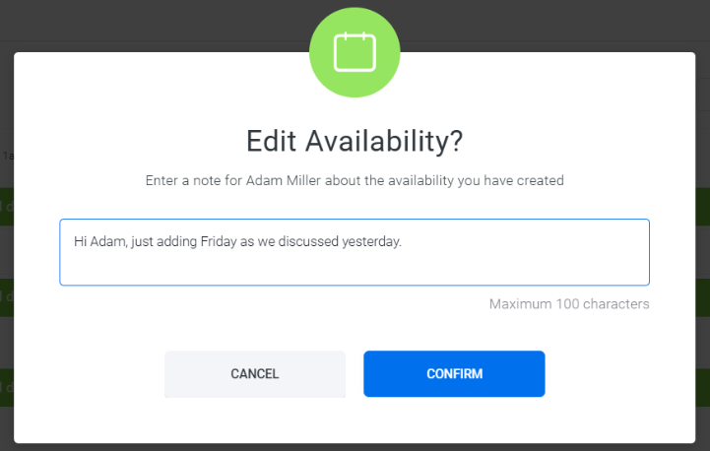710x451 pixels.
Task: Click the empty second line of the note field
Action: click(355, 266)
